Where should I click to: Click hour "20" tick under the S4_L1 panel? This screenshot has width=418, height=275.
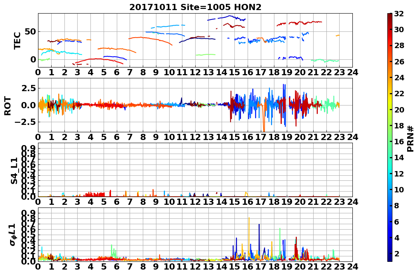point(300,202)
